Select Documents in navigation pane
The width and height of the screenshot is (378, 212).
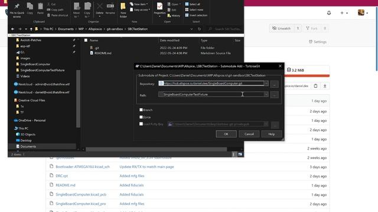28,147
